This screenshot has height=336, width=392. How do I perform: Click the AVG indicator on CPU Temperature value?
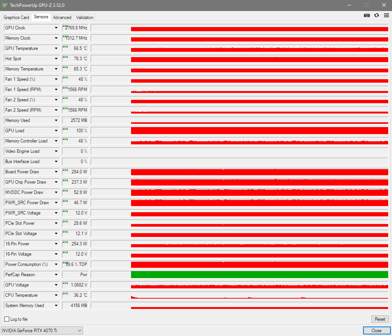coord(65,294)
